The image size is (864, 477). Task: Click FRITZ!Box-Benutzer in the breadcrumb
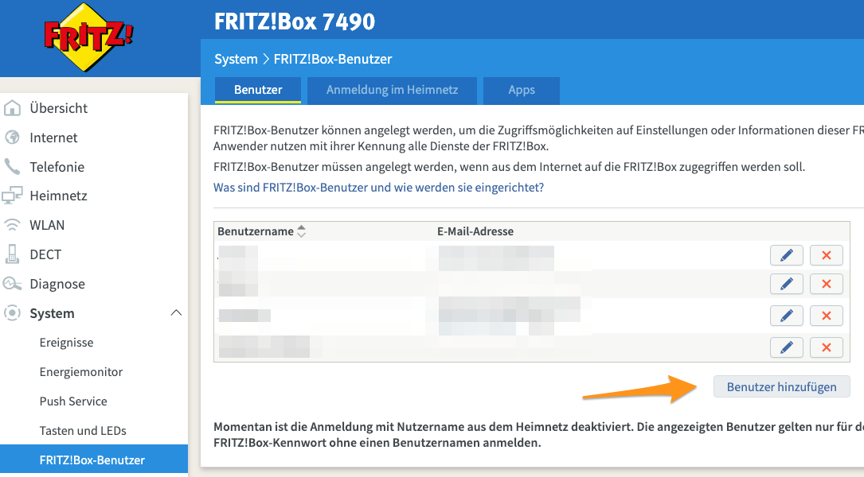[333, 59]
